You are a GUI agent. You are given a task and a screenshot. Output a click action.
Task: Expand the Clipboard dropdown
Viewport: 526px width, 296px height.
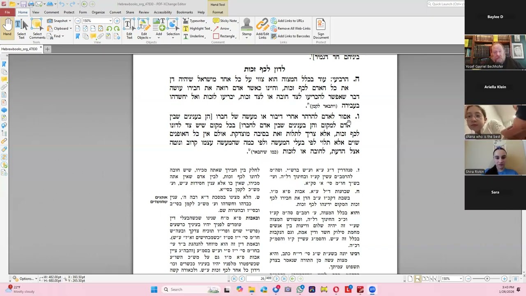(x=71, y=29)
